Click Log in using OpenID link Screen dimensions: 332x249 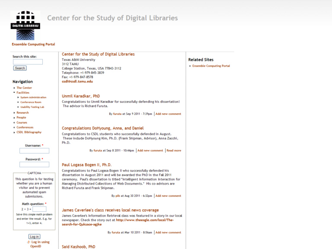[40, 244]
